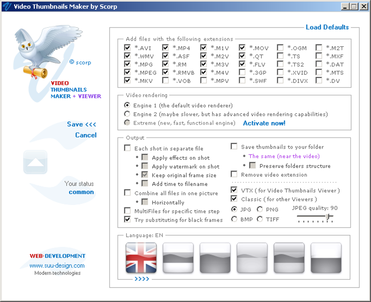Open the www.suu-design.com link

tap(57, 266)
